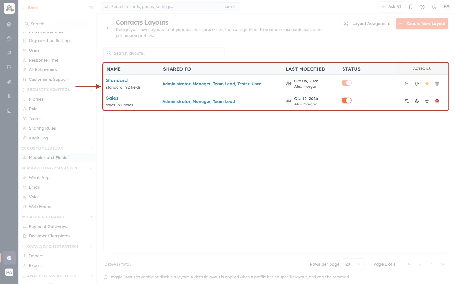455x284 pixels.
Task: Click the Ask AI button
Action: pyautogui.click(x=391, y=7)
